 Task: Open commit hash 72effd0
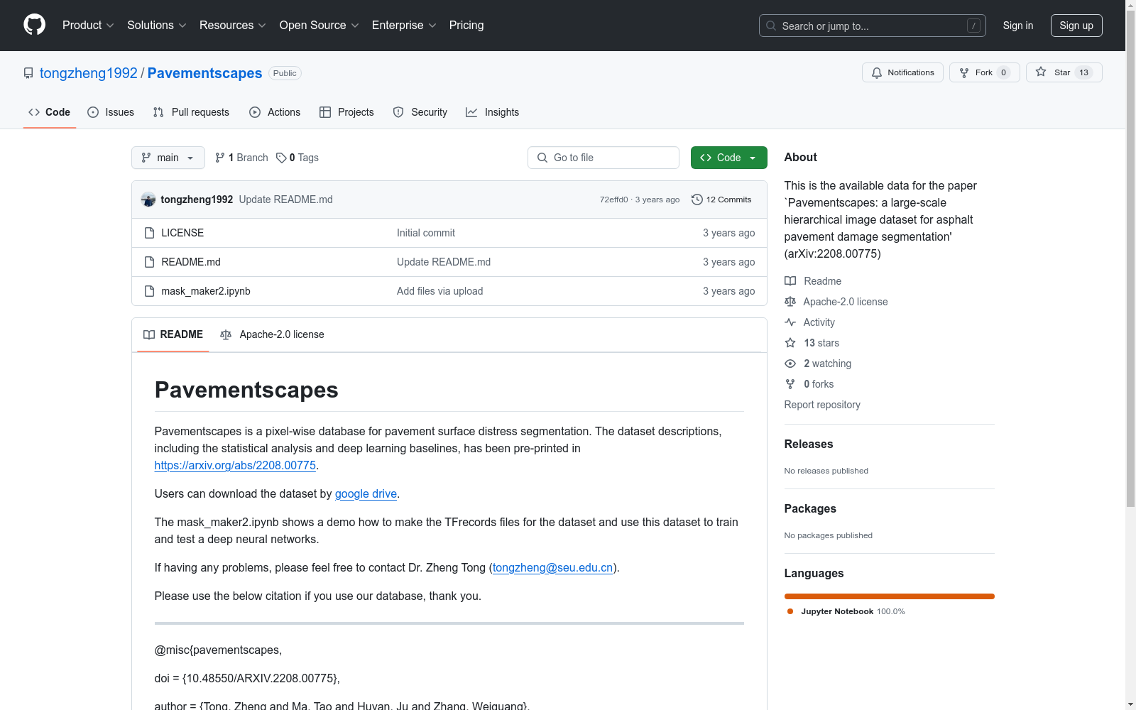613,200
